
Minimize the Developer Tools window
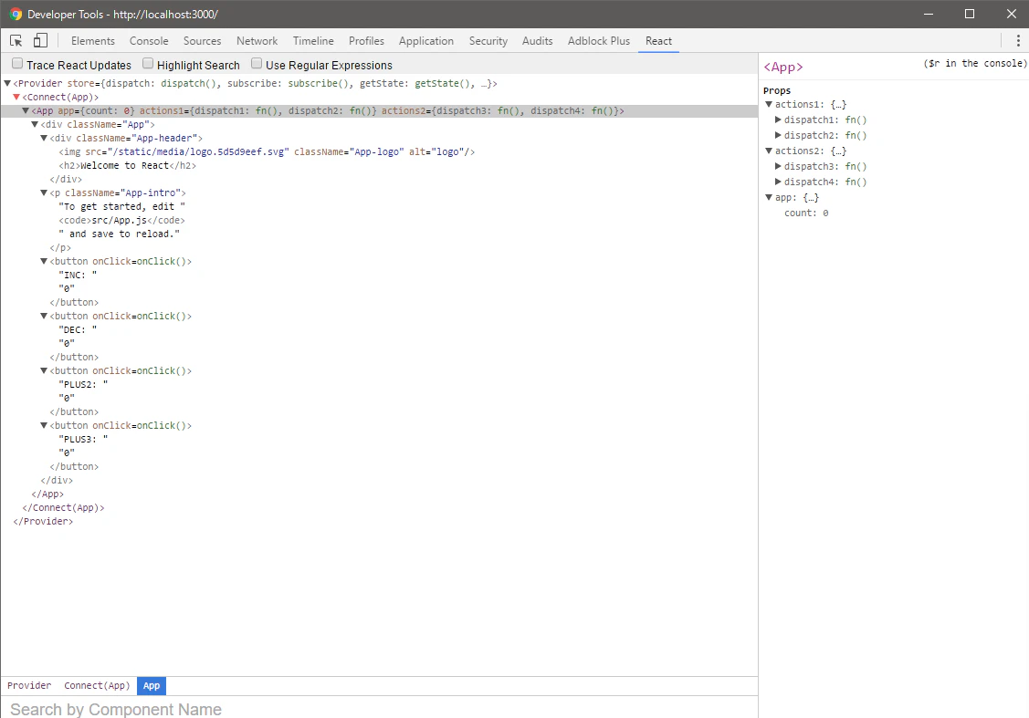pyautogui.click(x=928, y=14)
